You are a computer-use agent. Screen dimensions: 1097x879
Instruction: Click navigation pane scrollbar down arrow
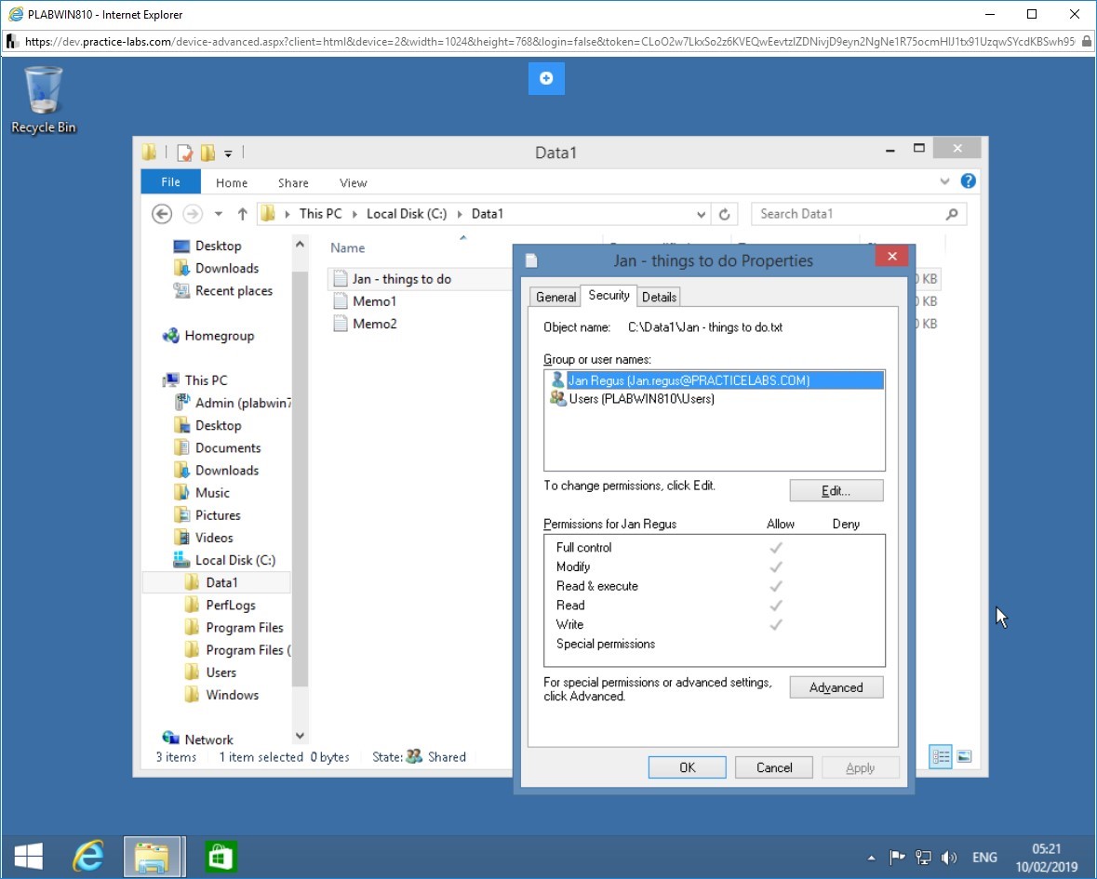tap(300, 736)
